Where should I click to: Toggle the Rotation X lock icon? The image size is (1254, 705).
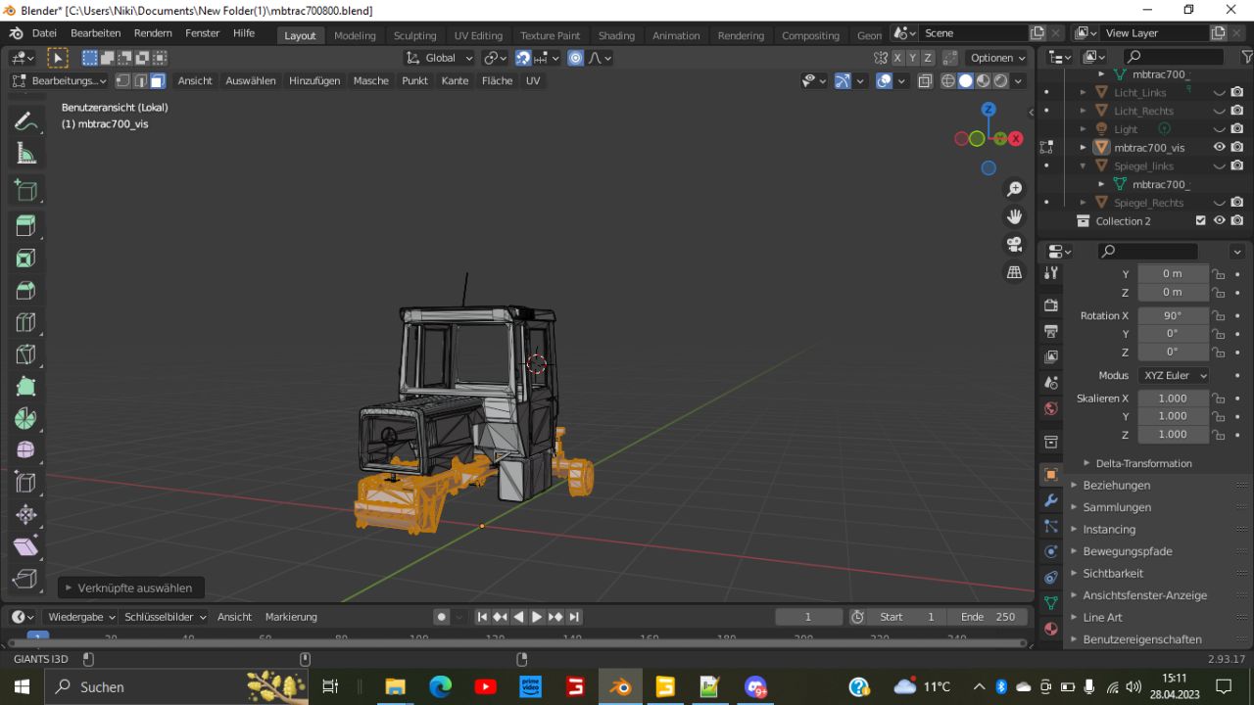[1218, 315]
